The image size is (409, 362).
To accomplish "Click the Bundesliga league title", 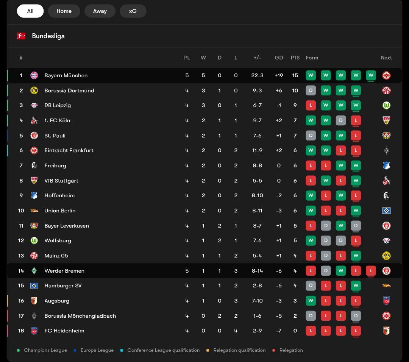I will (48, 36).
